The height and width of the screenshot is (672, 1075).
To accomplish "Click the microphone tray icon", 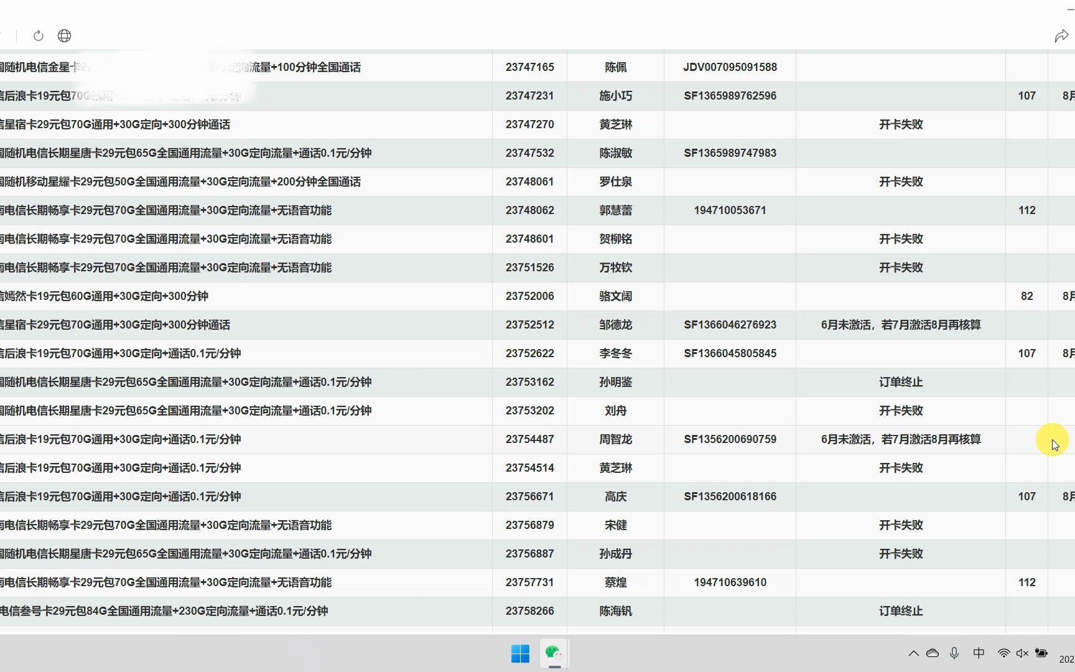I will tap(954, 653).
